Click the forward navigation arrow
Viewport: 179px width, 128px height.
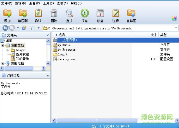click(x=12, y=28)
